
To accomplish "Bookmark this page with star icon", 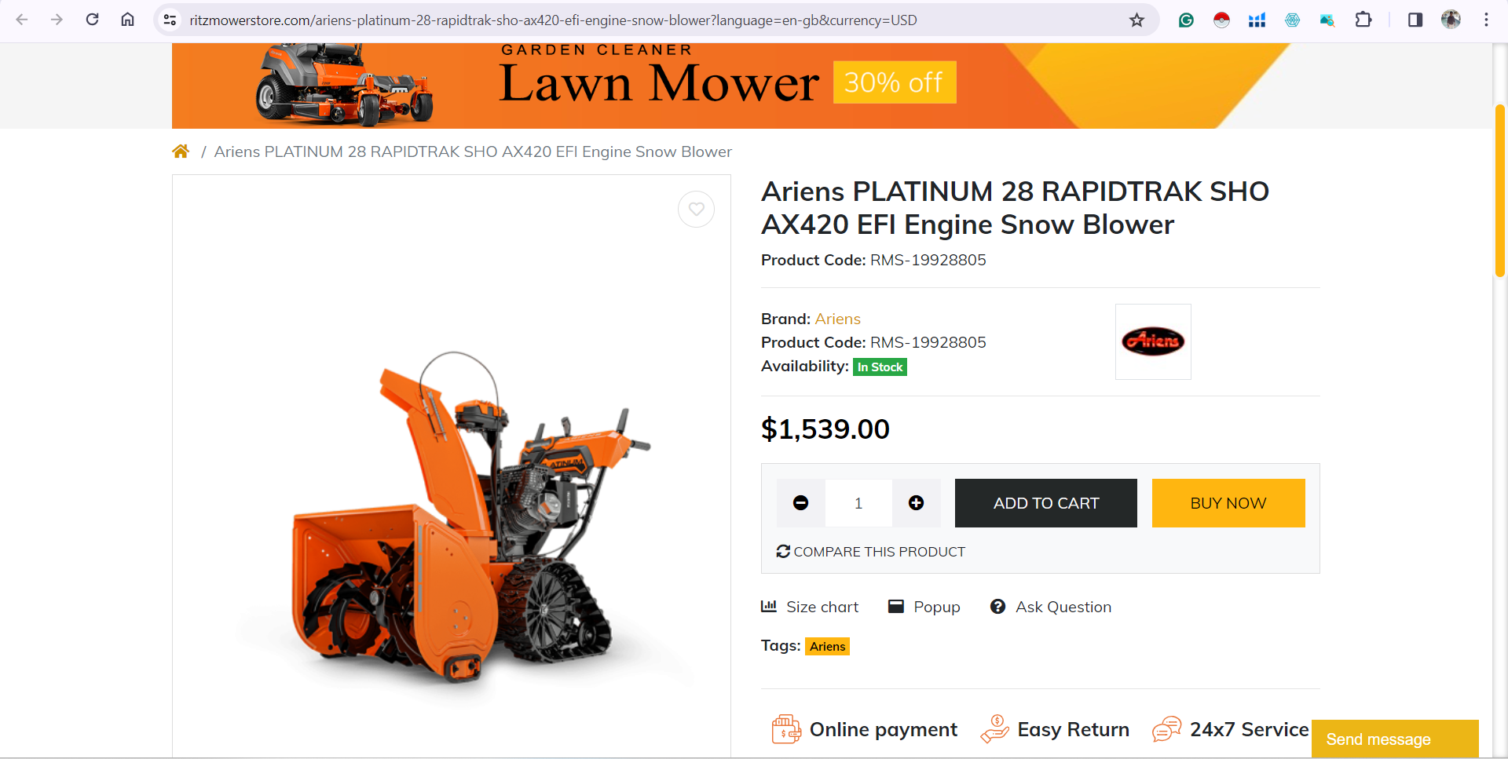I will pyautogui.click(x=1136, y=20).
